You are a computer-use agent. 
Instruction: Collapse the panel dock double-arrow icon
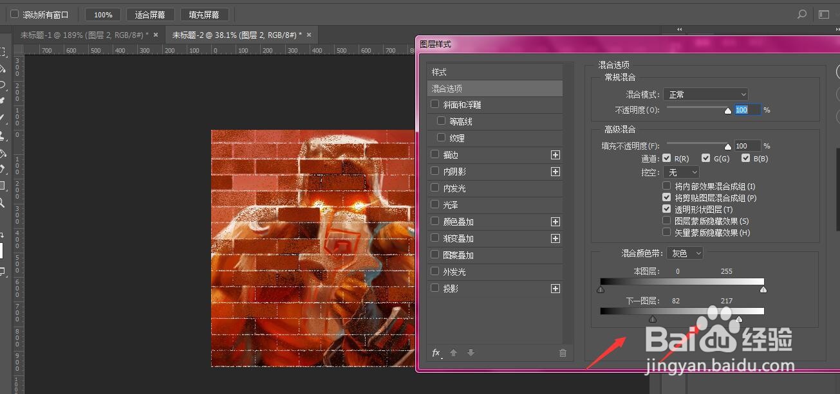680,30
